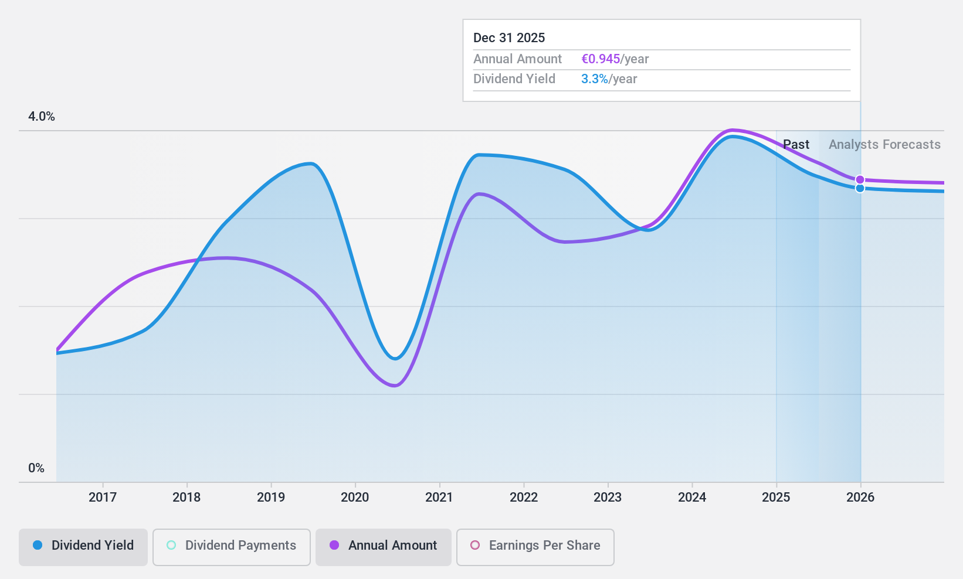Click the Dec 31 2025 tooltip date
This screenshot has width=963, height=579.
pyautogui.click(x=509, y=38)
